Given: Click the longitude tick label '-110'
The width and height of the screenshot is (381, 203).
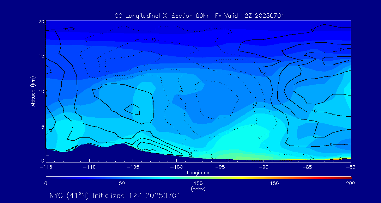Looking at the screenshot, I should [89, 167].
